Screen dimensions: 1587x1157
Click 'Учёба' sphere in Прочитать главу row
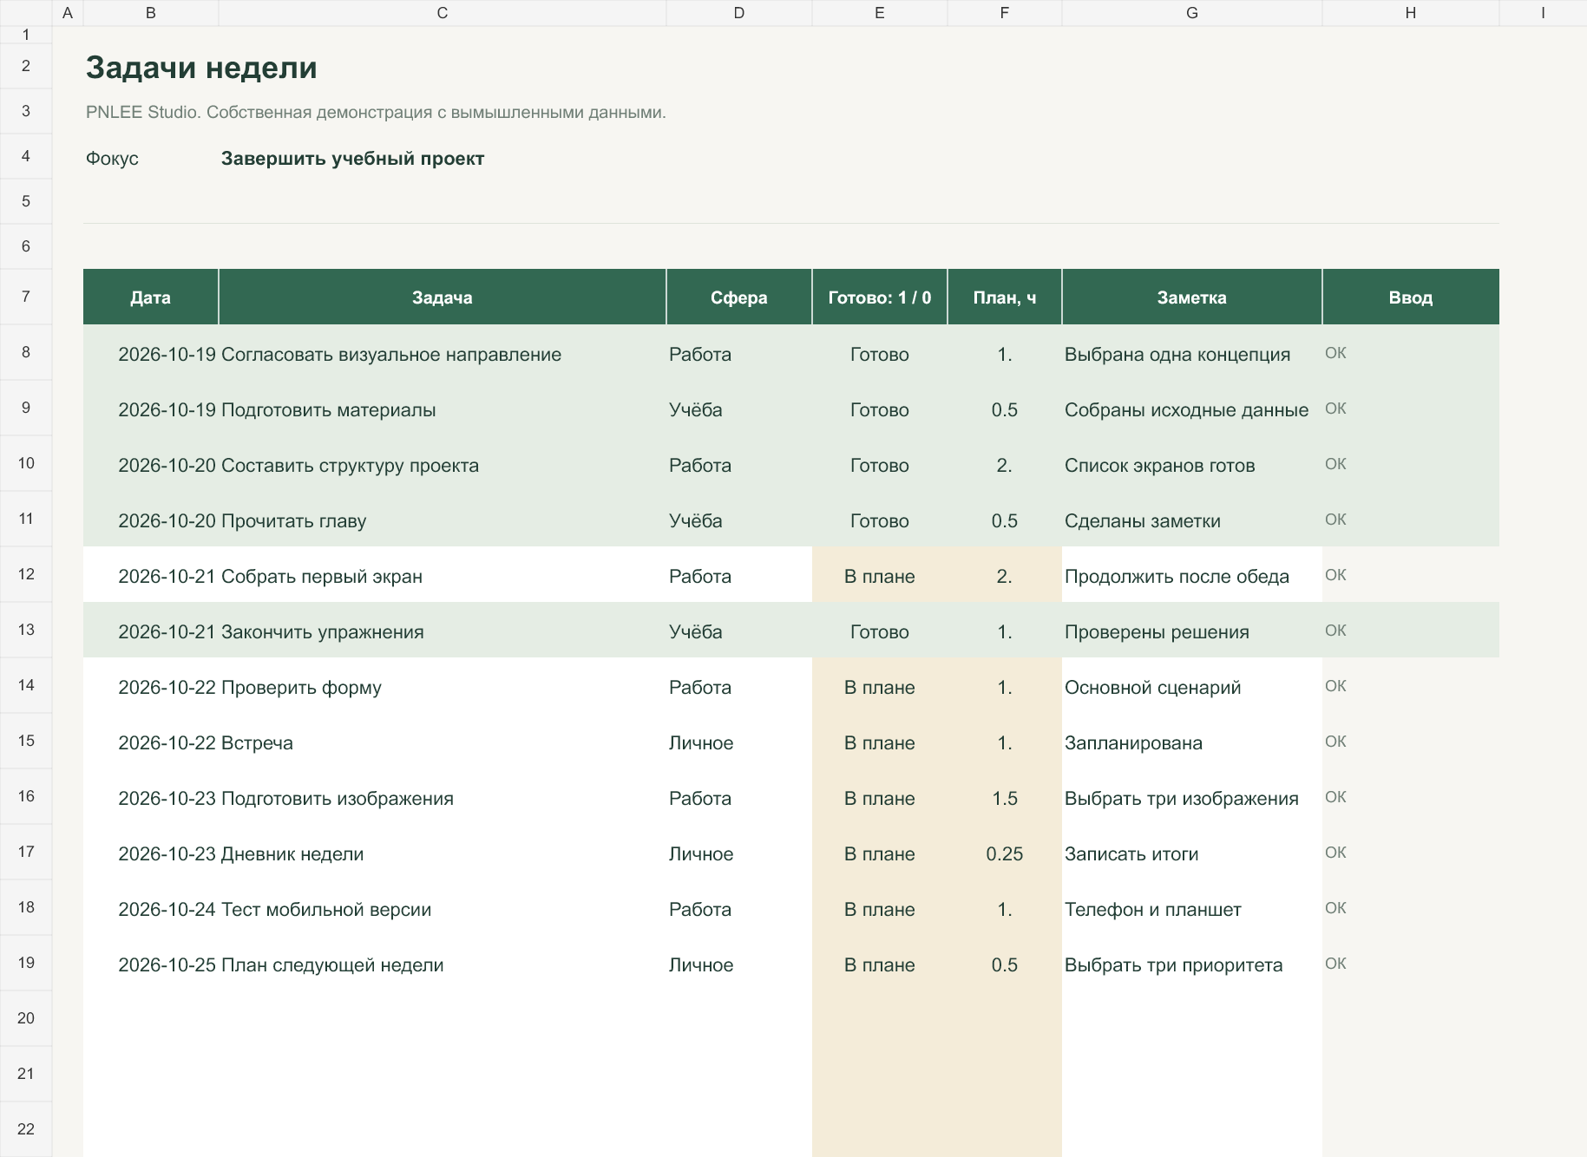[x=738, y=520]
